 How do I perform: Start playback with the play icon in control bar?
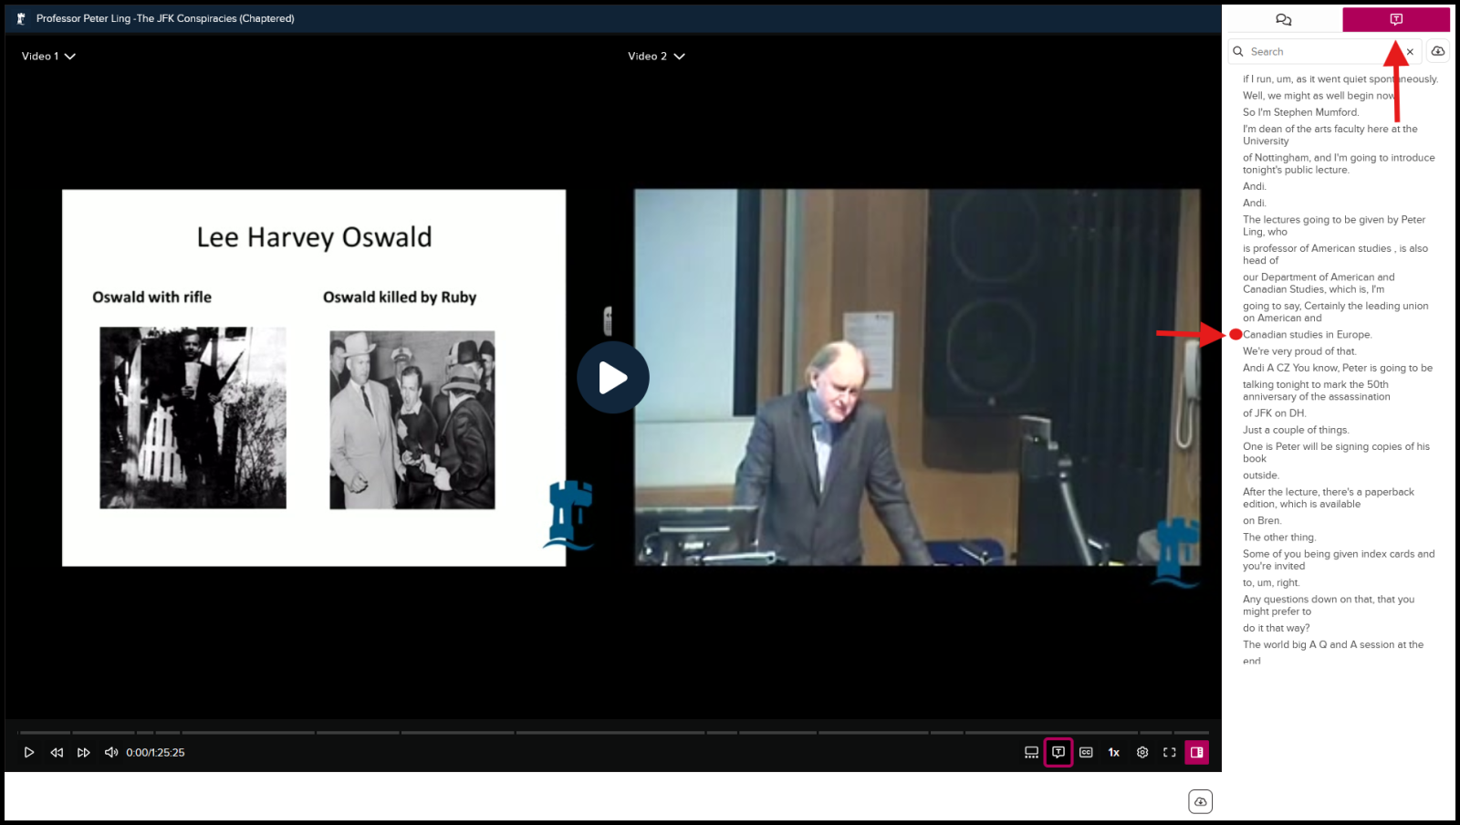(29, 752)
